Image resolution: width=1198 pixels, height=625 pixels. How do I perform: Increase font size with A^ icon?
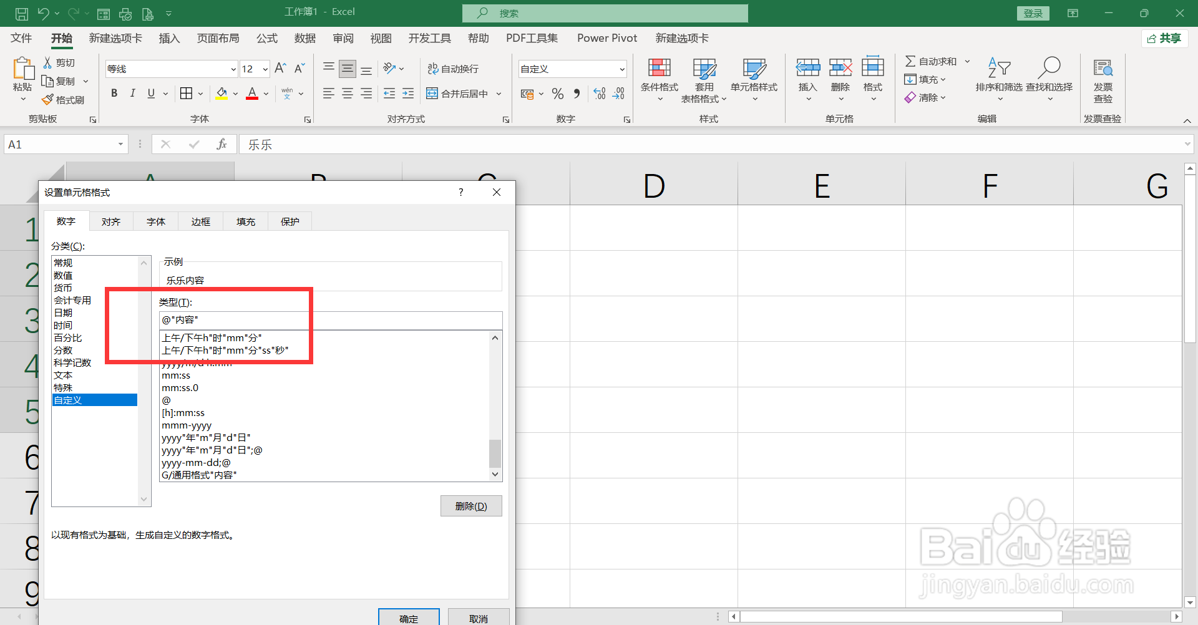point(280,68)
